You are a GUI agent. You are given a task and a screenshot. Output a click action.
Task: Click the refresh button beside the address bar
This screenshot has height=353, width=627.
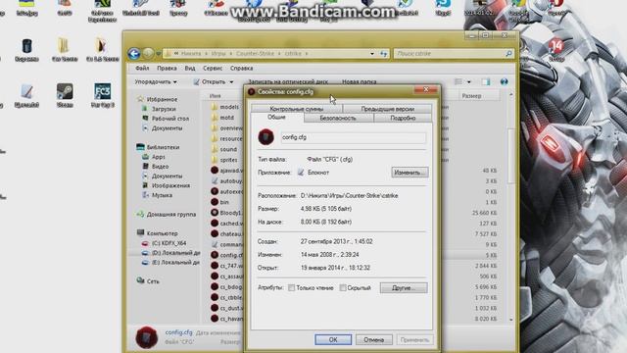pyautogui.click(x=384, y=54)
